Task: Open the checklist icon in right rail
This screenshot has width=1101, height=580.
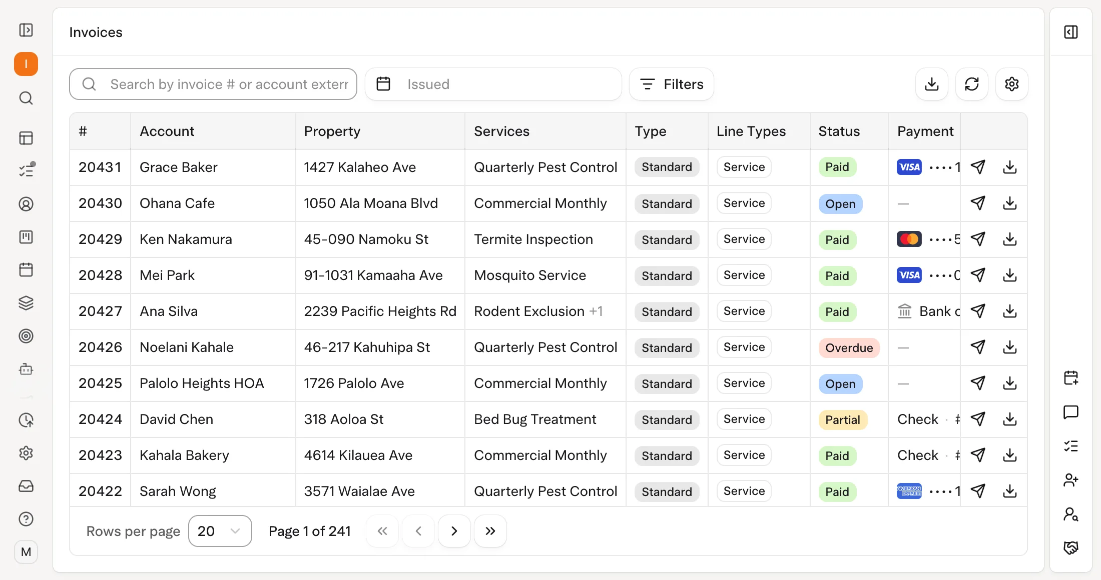Action: coord(1071,446)
